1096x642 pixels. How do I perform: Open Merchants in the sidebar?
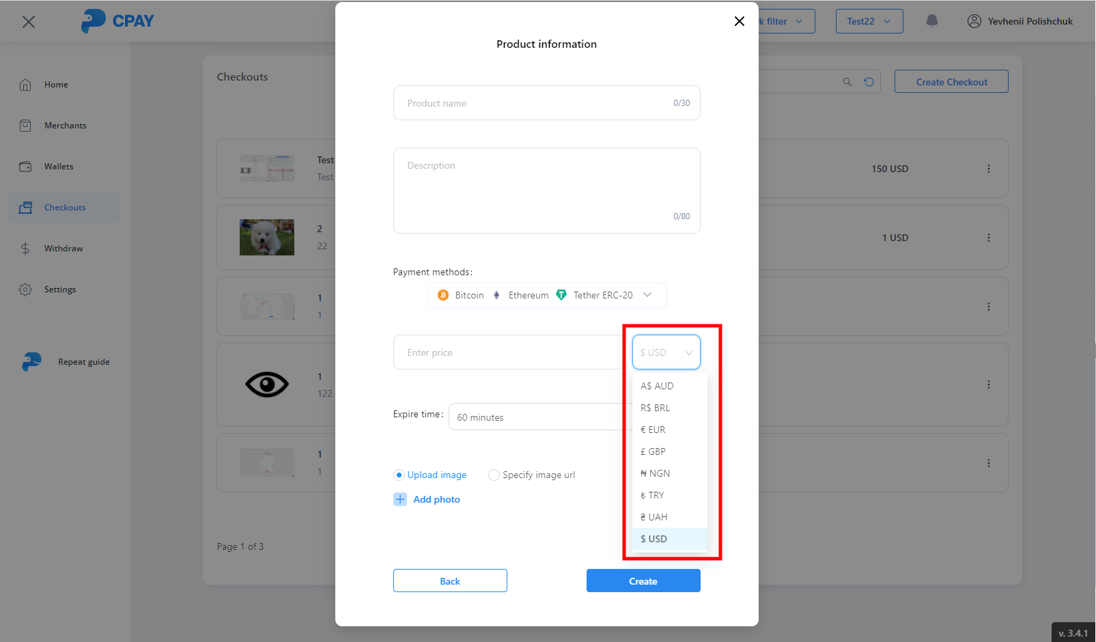tap(65, 126)
